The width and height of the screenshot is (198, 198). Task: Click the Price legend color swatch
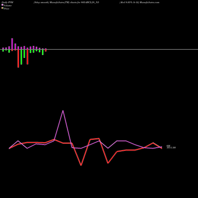[2, 8]
